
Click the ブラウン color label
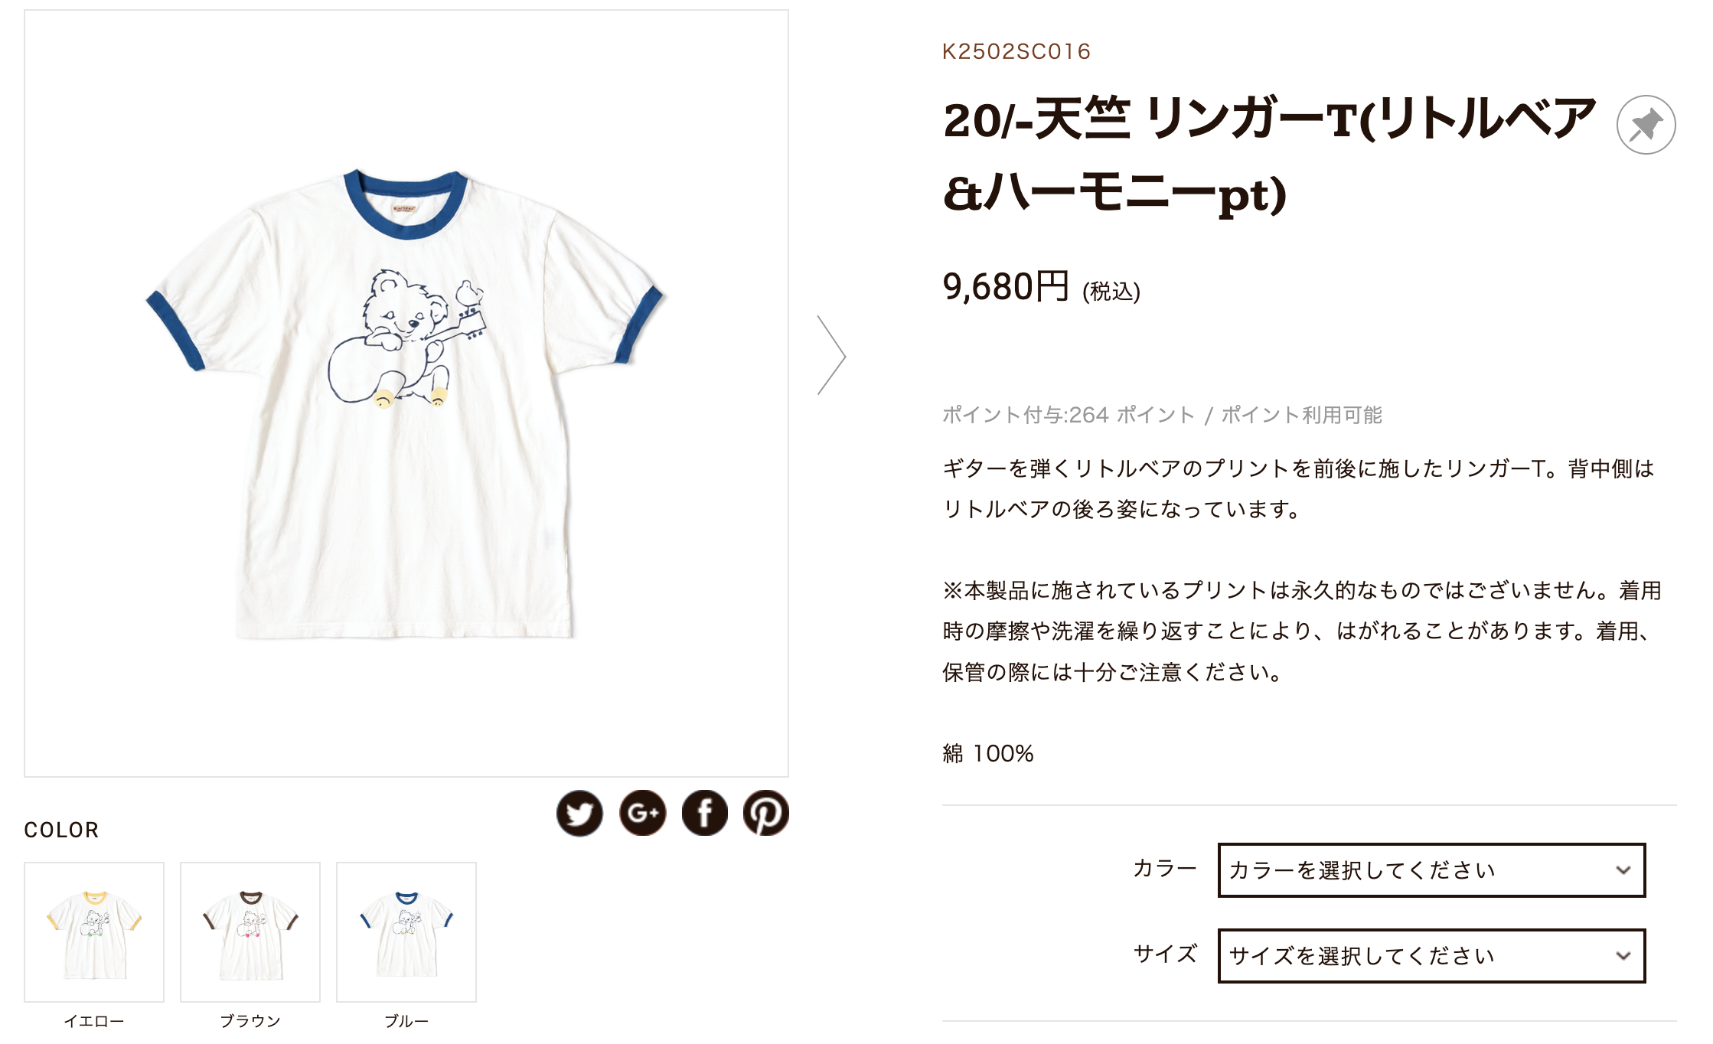[250, 1021]
